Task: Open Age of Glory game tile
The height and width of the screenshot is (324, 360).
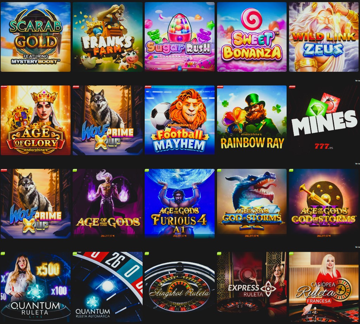Action: pos(35,120)
